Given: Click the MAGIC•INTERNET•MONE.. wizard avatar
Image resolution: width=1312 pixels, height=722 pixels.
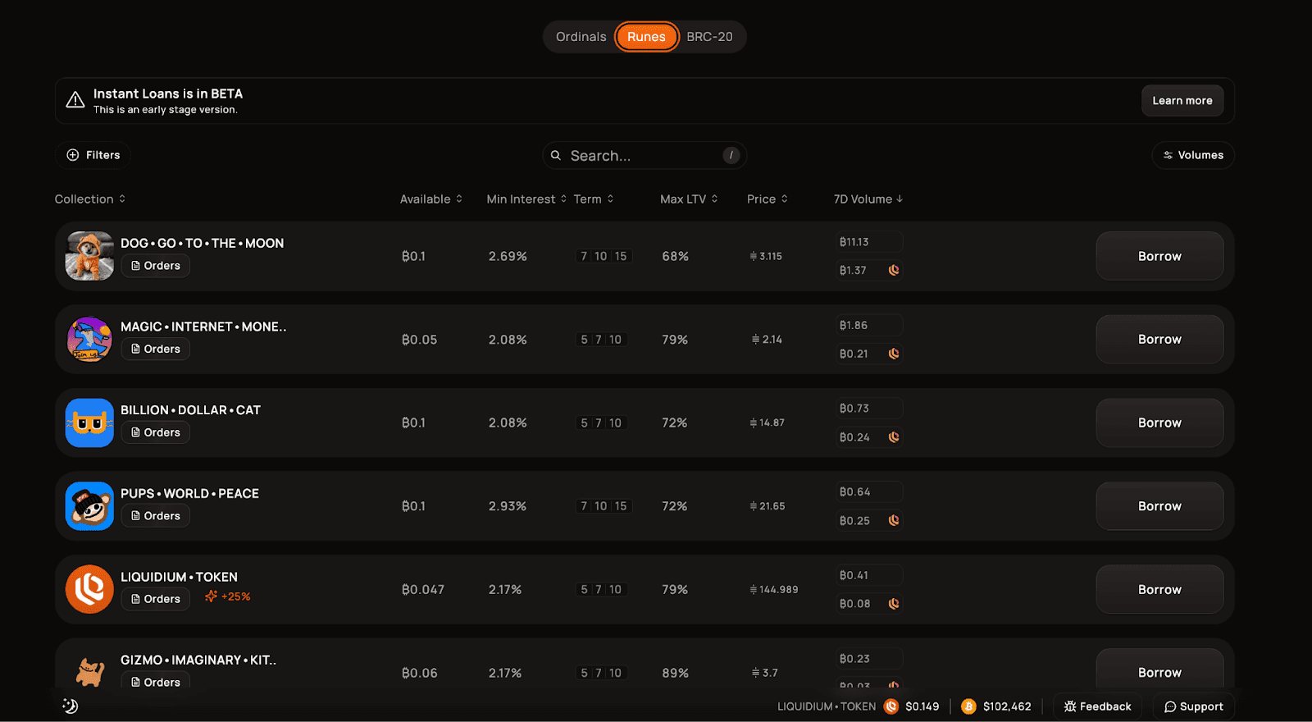Looking at the screenshot, I should click(89, 340).
